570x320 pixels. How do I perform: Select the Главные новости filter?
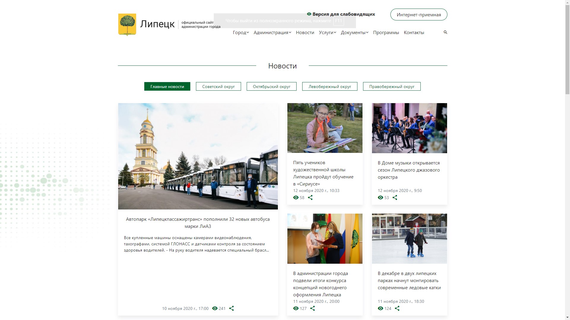pos(167,87)
